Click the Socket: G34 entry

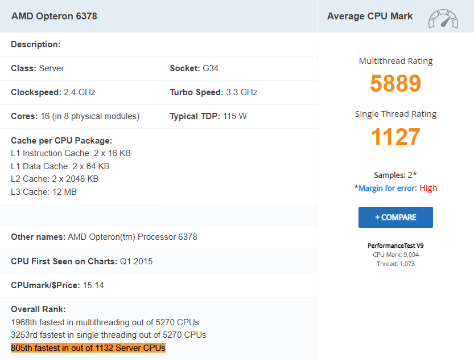click(x=194, y=68)
